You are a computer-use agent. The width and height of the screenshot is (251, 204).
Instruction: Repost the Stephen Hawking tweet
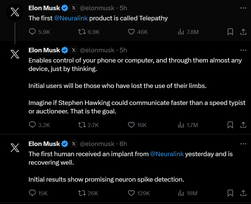pyautogui.click(x=82, y=125)
